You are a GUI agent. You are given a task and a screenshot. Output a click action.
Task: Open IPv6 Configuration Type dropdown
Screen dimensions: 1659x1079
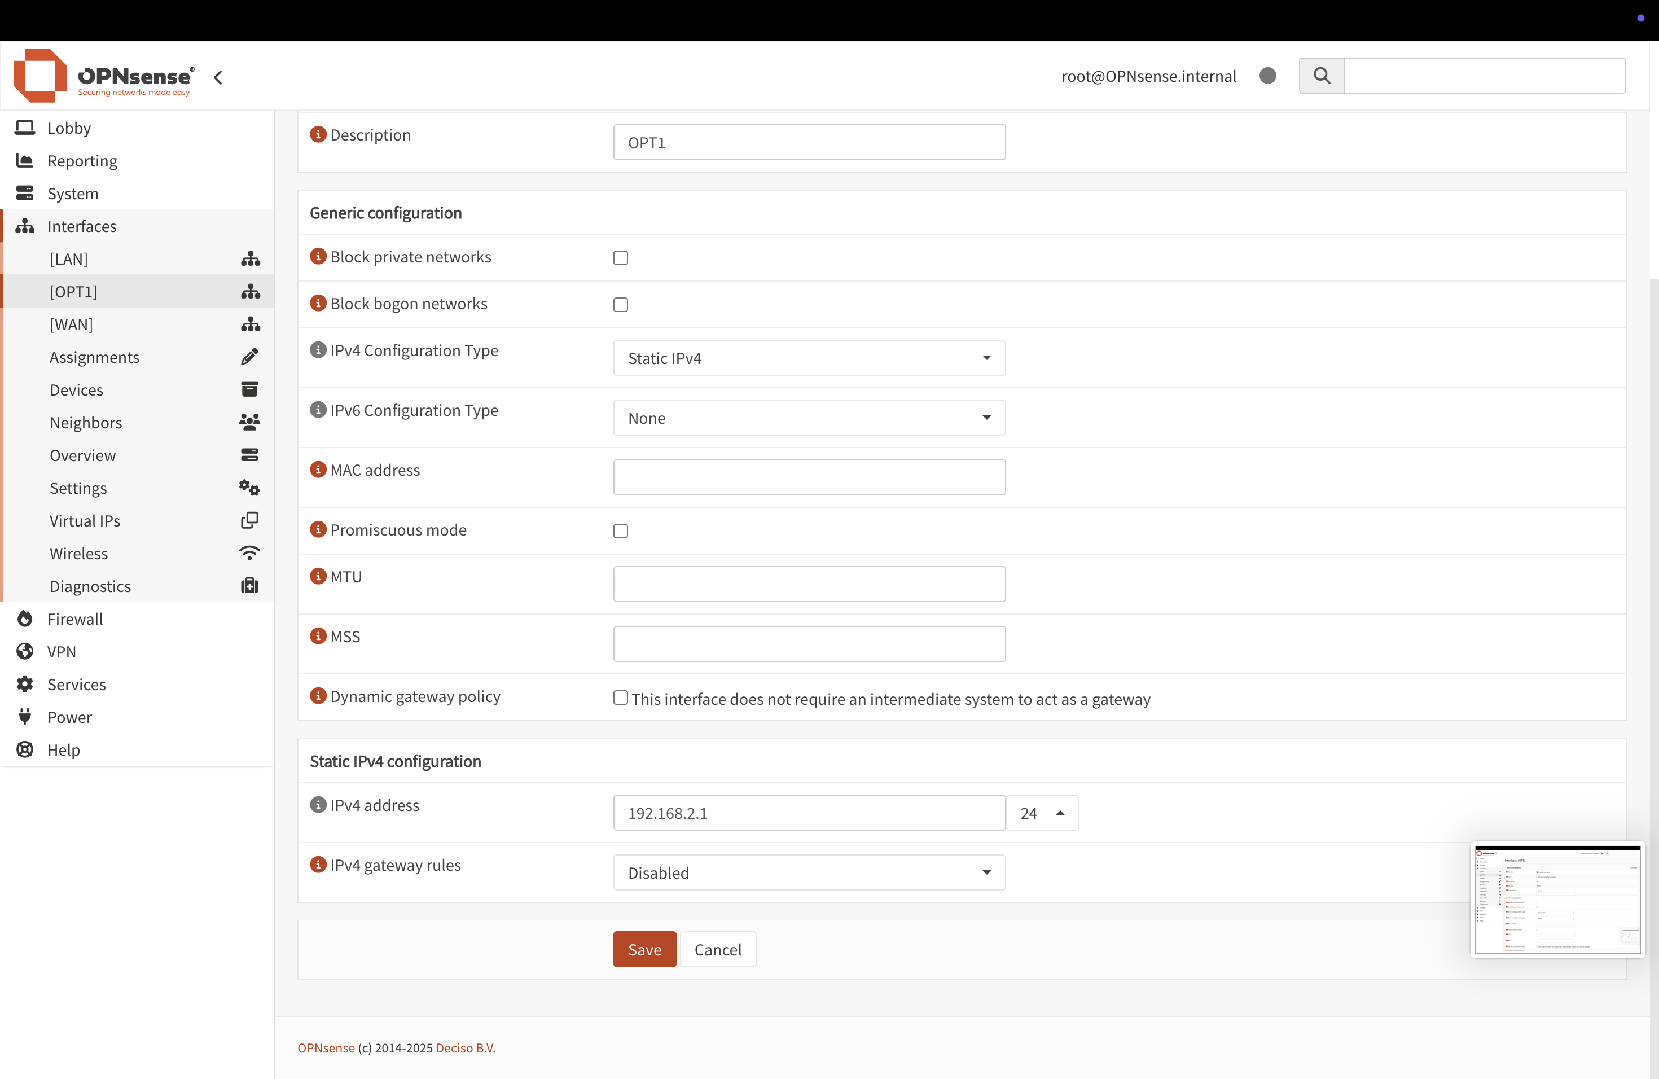pyautogui.click(x=809, y=418)
